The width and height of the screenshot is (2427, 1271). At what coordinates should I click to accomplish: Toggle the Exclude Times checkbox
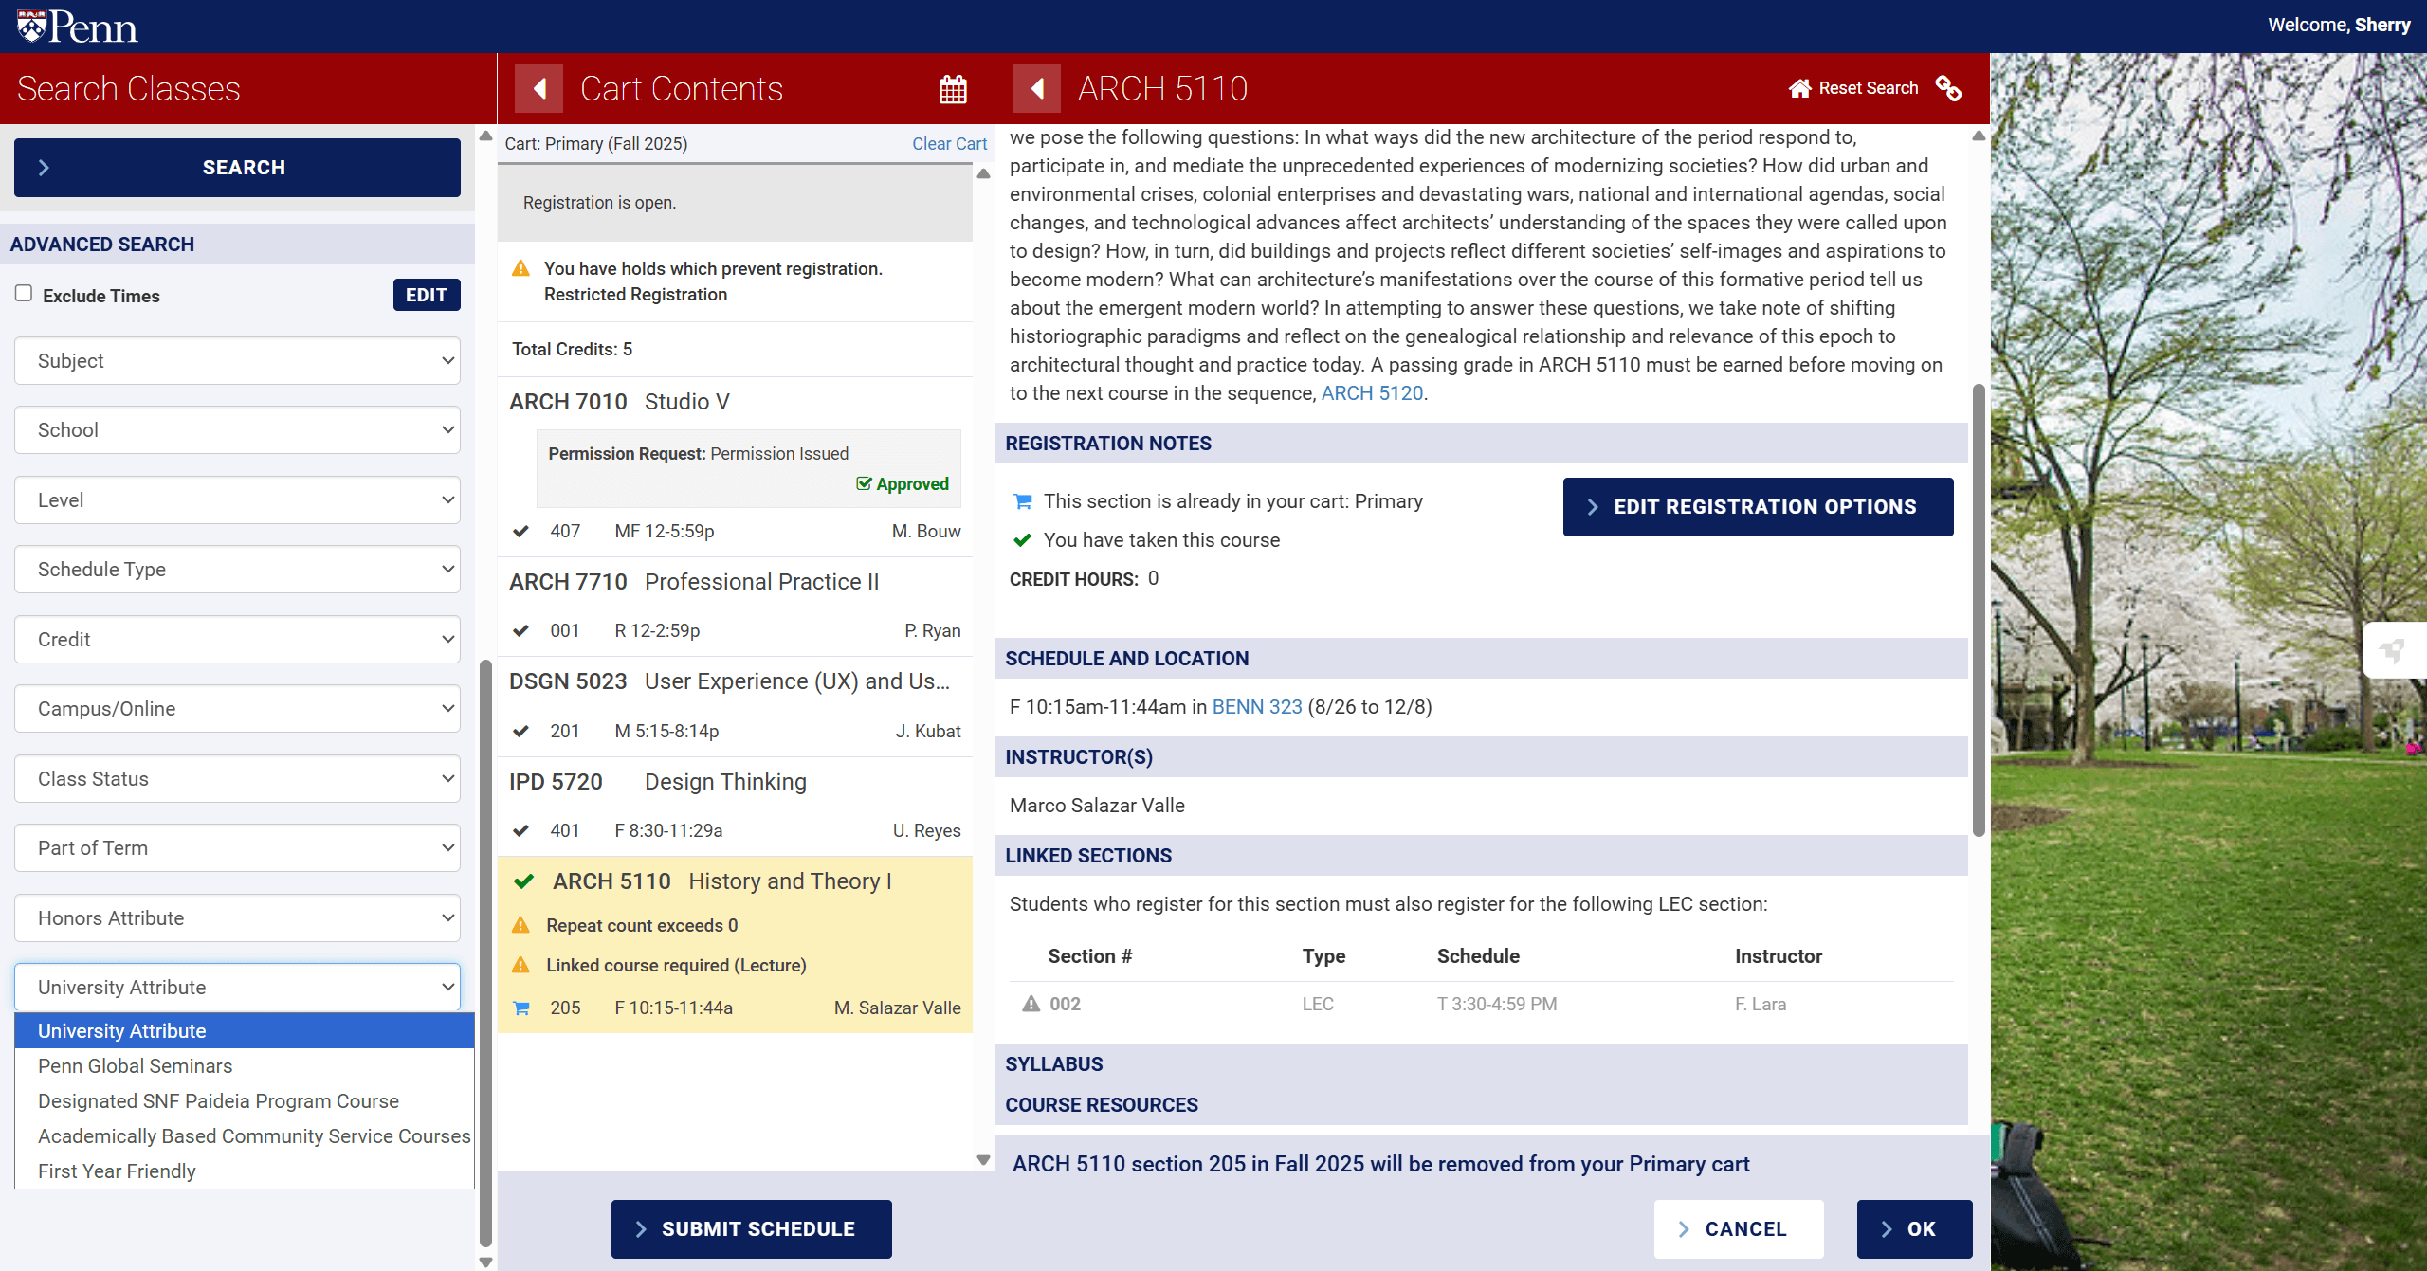click(24, 294)
